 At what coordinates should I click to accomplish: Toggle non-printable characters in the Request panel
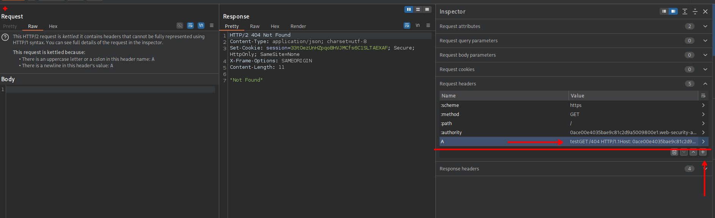201,26
